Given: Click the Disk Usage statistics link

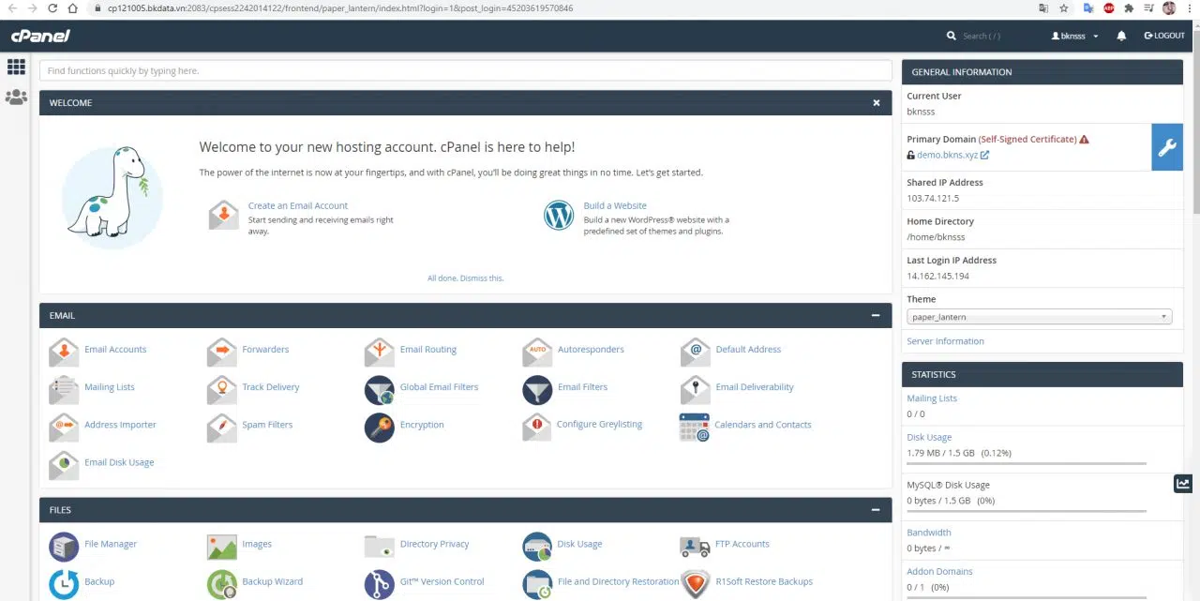Looking at the screenshot, I should 929,437.
